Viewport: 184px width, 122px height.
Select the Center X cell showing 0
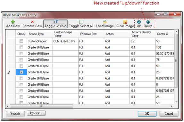pyautogui.click(x=165, y=85)
